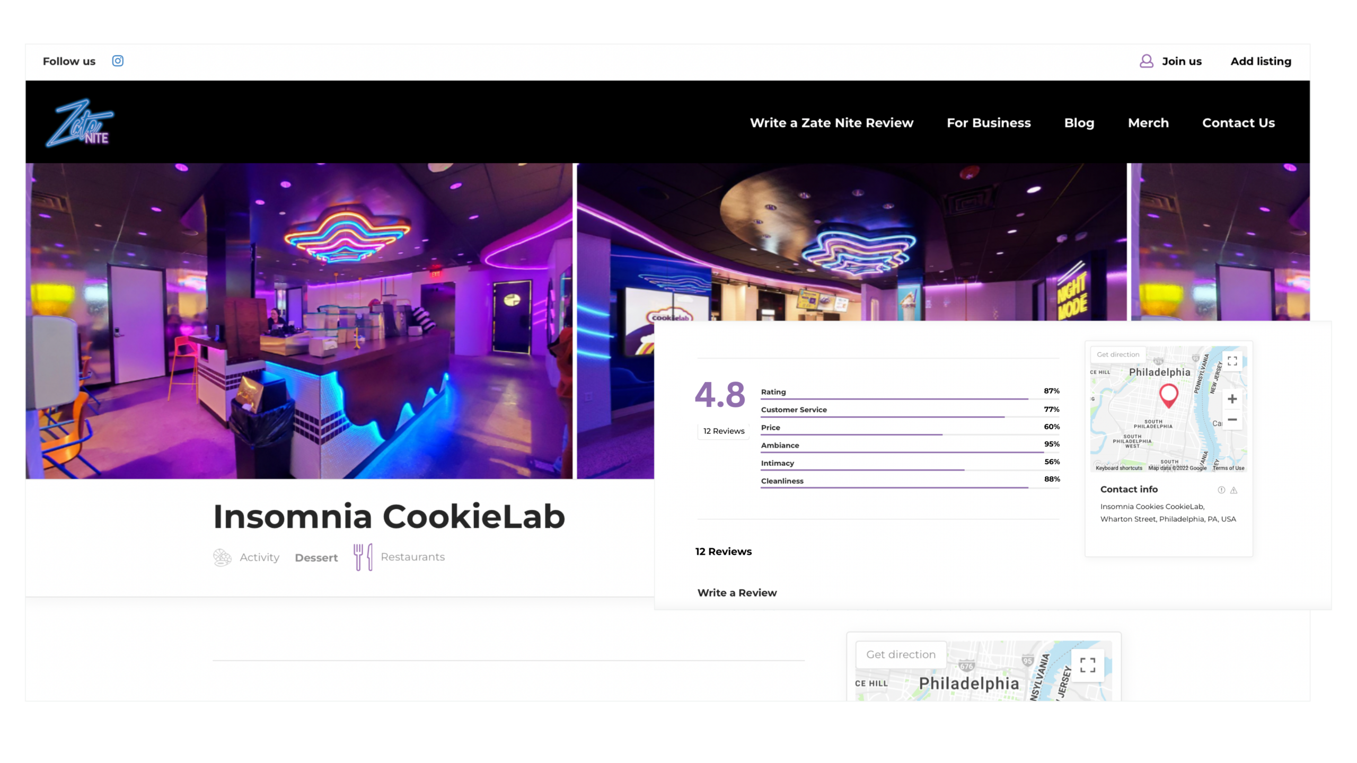Open the left CookieLab interior photo
The width and height of the screenshot is (1357, 763).
[x=299, y=321]
